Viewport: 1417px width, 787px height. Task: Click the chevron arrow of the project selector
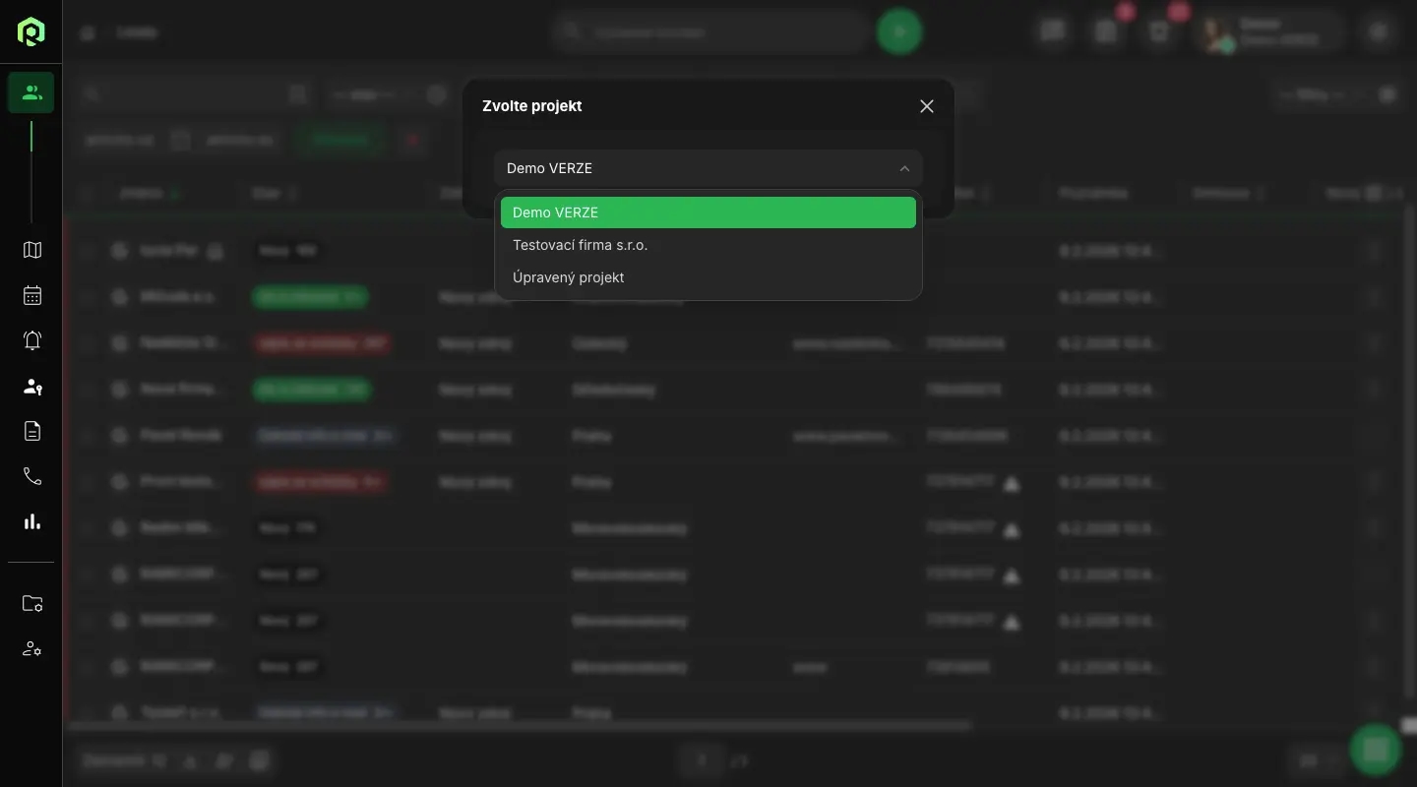click(x=904, y=168)
